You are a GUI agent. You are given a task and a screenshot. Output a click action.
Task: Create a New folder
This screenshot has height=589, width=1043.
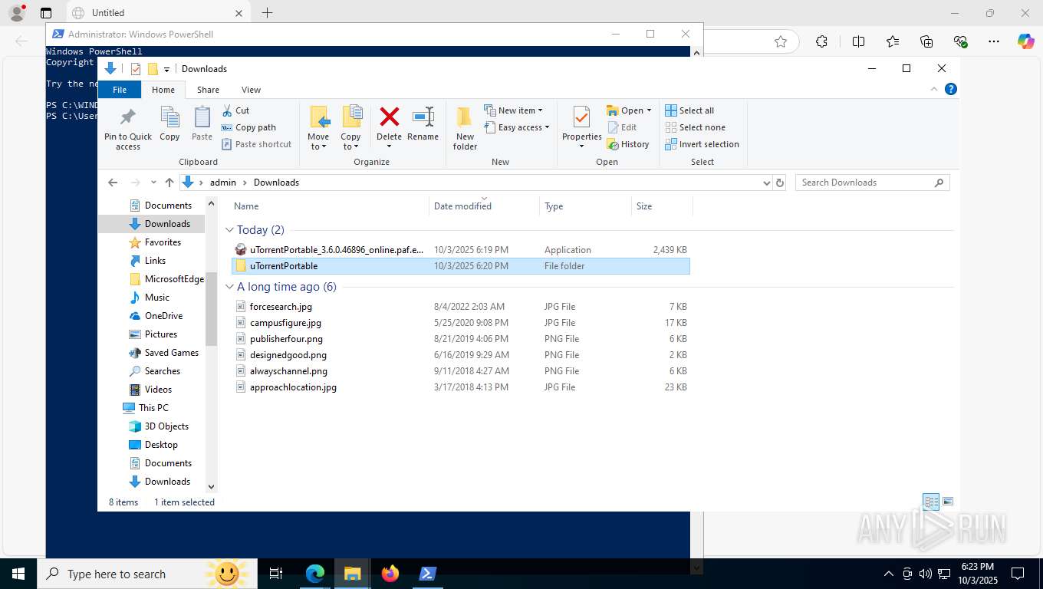point(465,128)
